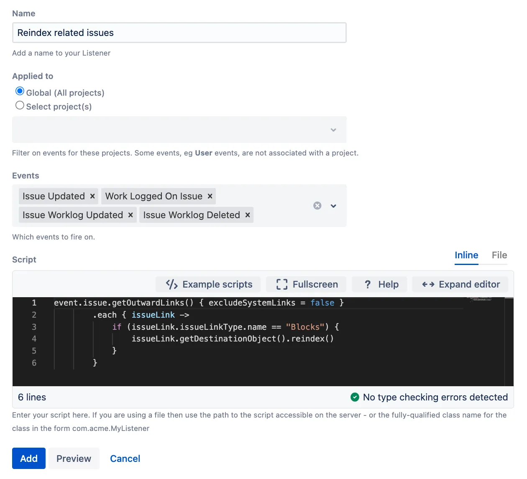Click the Issue Updated tag label
527x479 pixels.
pos(54,196)
